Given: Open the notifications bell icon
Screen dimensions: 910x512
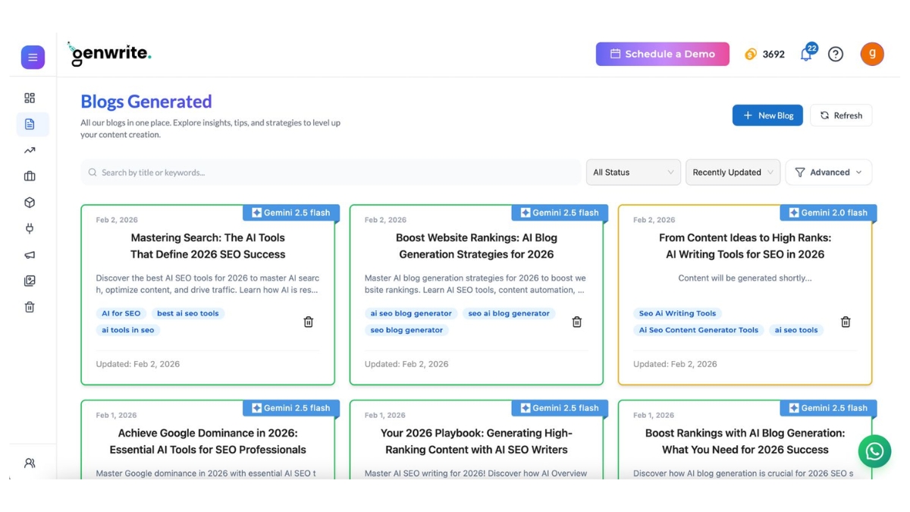Looking at the screenshot, I should click(806, 55).
